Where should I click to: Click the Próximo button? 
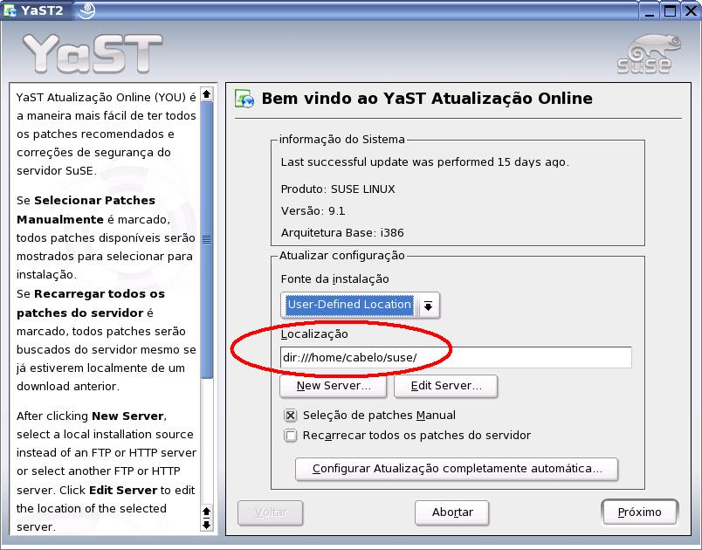click(x=639, y=512)
